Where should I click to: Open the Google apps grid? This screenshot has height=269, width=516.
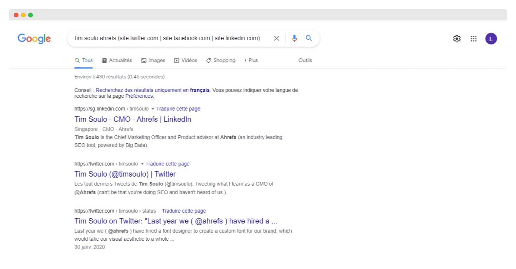[474, 39]
